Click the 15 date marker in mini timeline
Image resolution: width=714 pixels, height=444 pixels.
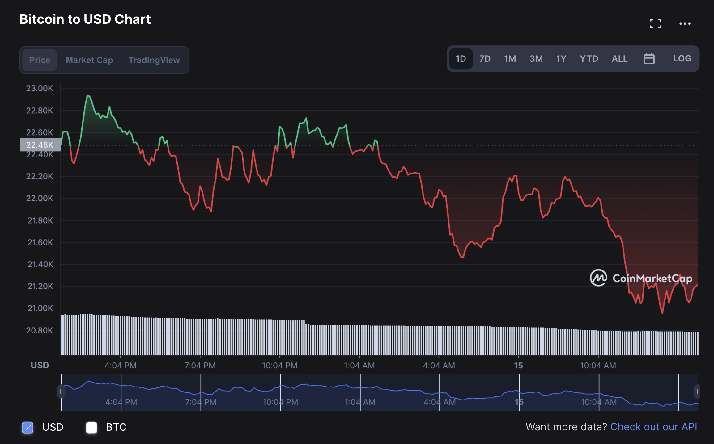click(519, 402)
